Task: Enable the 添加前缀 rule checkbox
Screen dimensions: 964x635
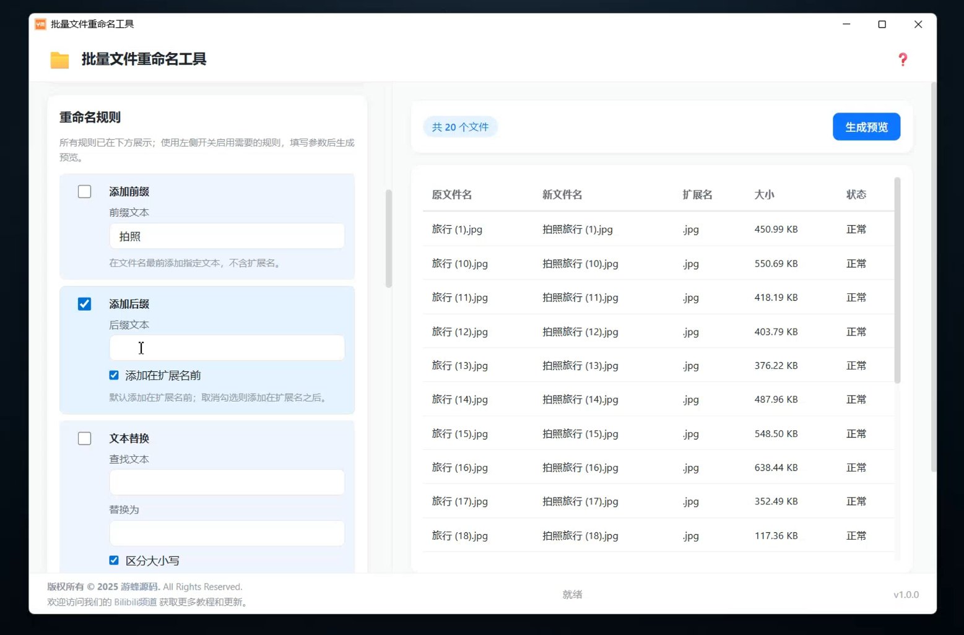Action: [x=85, y=192]
